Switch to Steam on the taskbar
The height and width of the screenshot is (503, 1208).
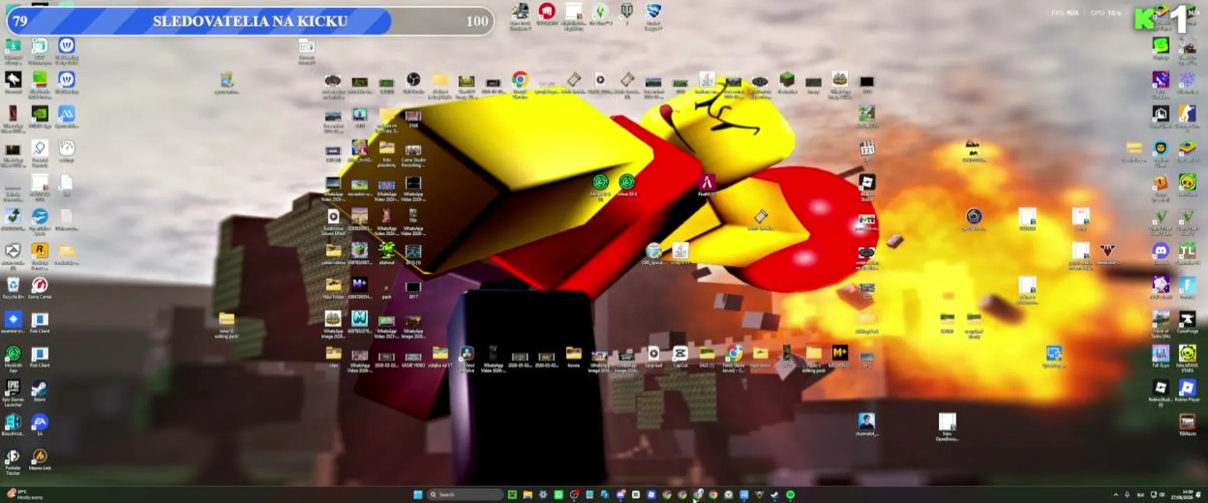[775, 495]
